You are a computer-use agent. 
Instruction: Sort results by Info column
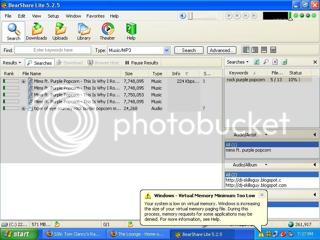(184, 74)
